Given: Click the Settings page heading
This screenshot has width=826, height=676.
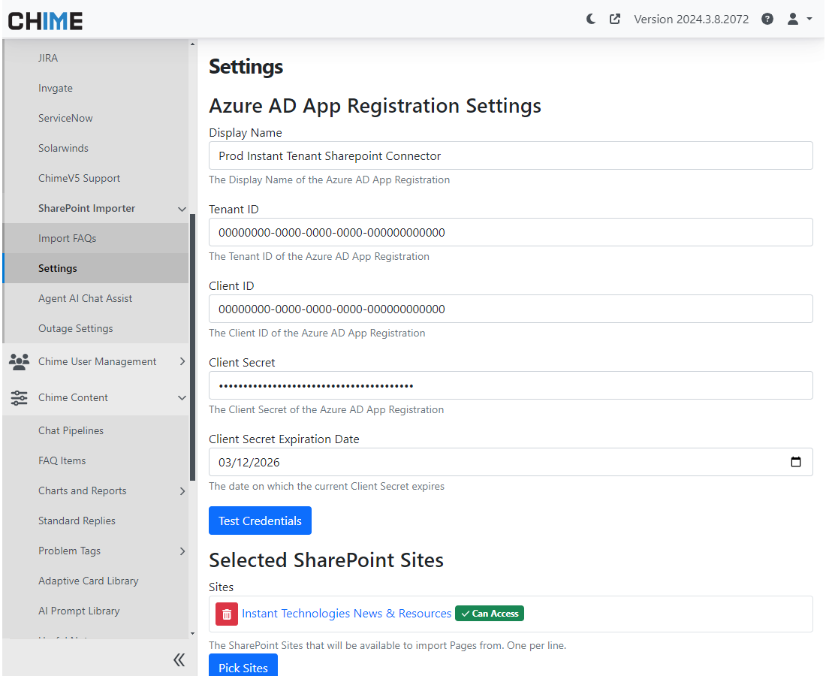Looking at the screenshot, I should click(246, 67).
